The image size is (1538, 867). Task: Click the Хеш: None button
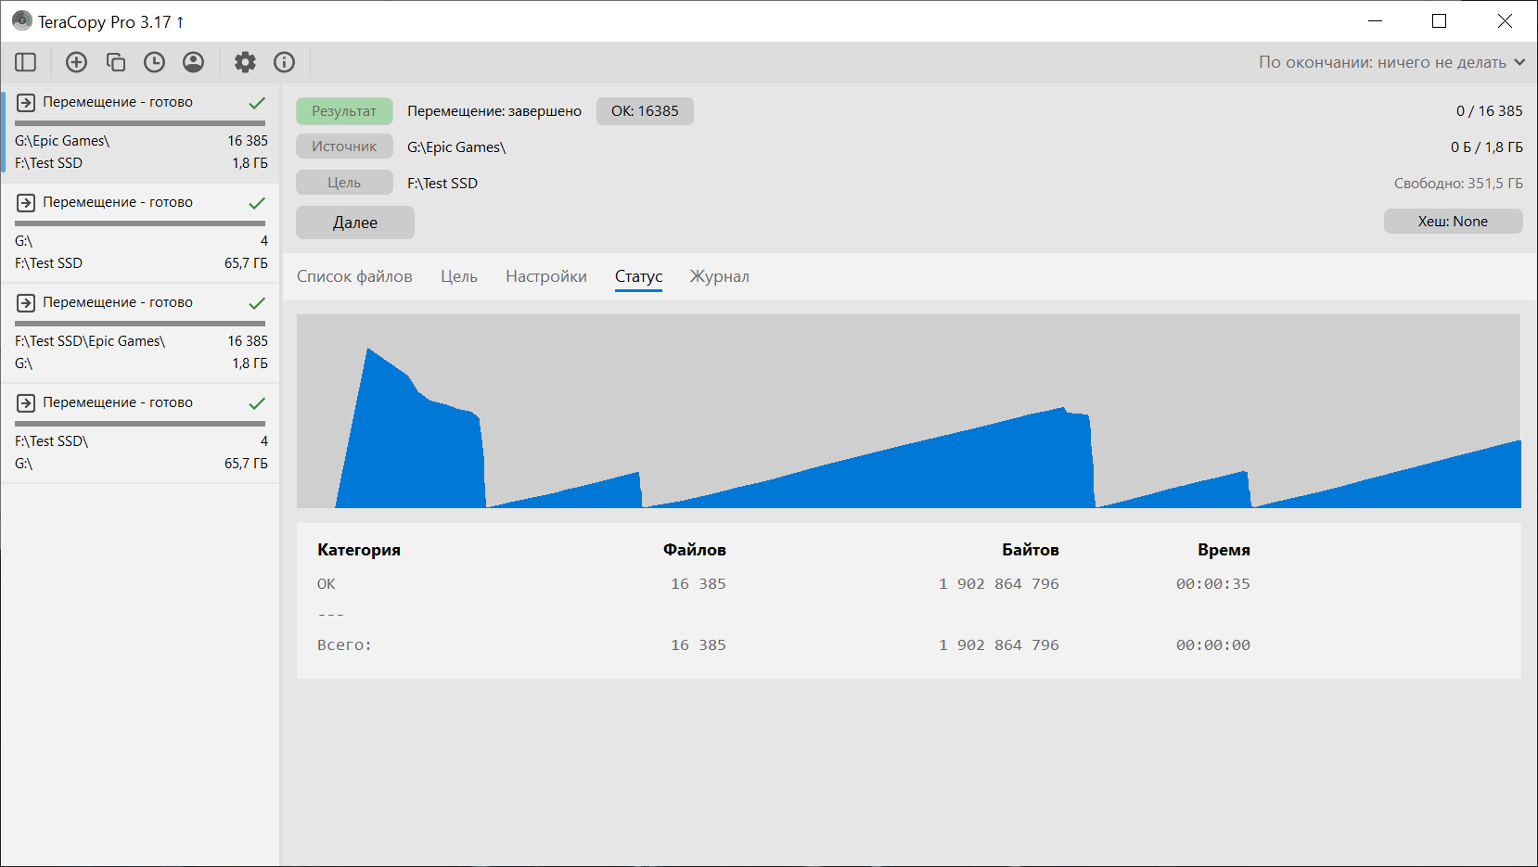coord(1452,222)
